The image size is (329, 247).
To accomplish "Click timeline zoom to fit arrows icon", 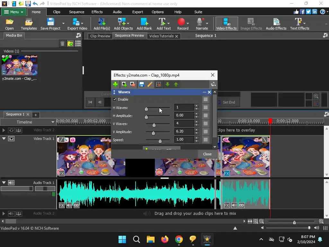I will (250, 221).
